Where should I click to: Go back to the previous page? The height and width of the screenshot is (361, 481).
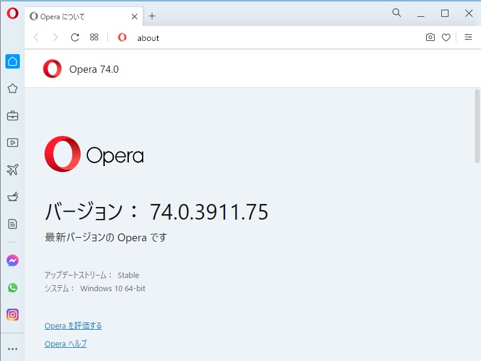tap(36, 37)
